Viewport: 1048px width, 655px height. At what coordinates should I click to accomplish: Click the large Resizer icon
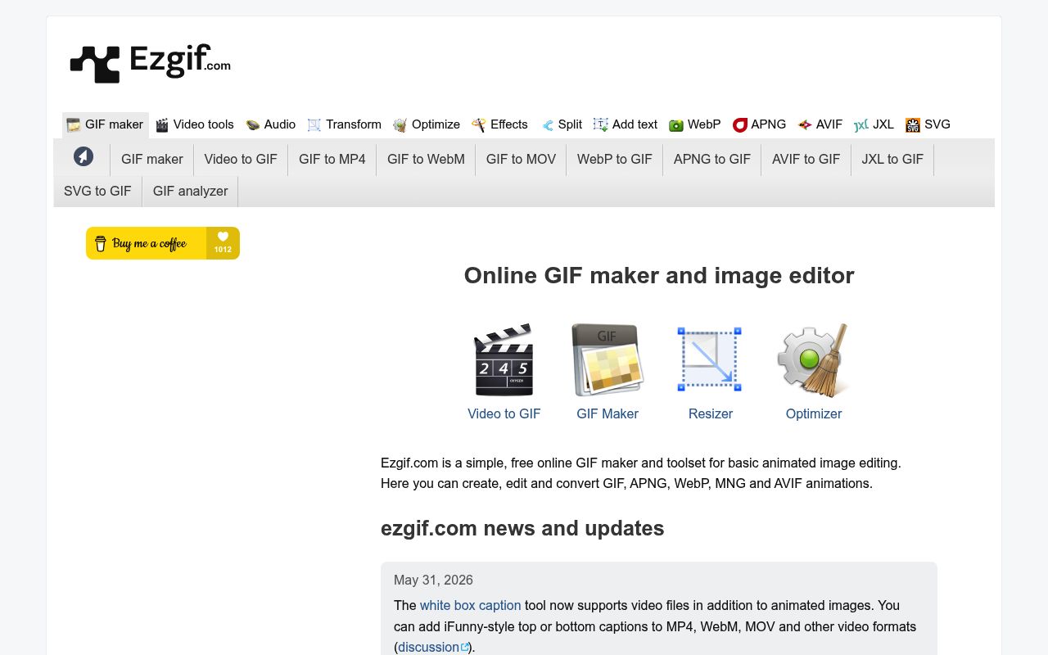pyautogui.click(x=709, y=359)
